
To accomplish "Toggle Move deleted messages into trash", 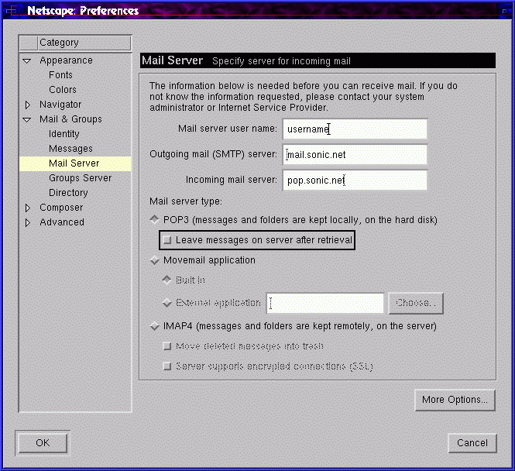I will coord(167,346).
